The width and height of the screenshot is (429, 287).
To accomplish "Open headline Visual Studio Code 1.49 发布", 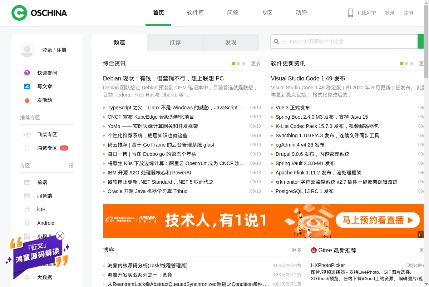I will tap(308, 78).
